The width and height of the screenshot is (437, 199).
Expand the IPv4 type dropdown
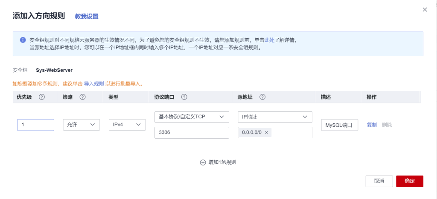click(127, 125)
